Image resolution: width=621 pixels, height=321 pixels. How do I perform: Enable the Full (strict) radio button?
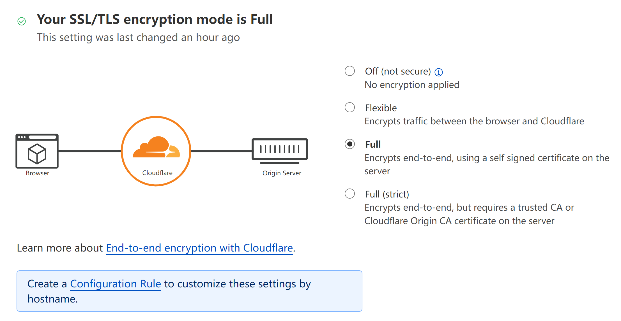point(349,194)
